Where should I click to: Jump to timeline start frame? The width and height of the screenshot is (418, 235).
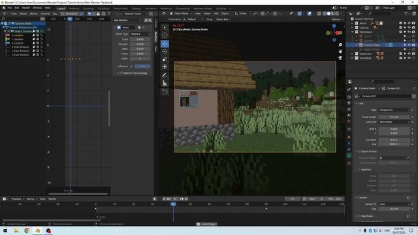point(164,198)
